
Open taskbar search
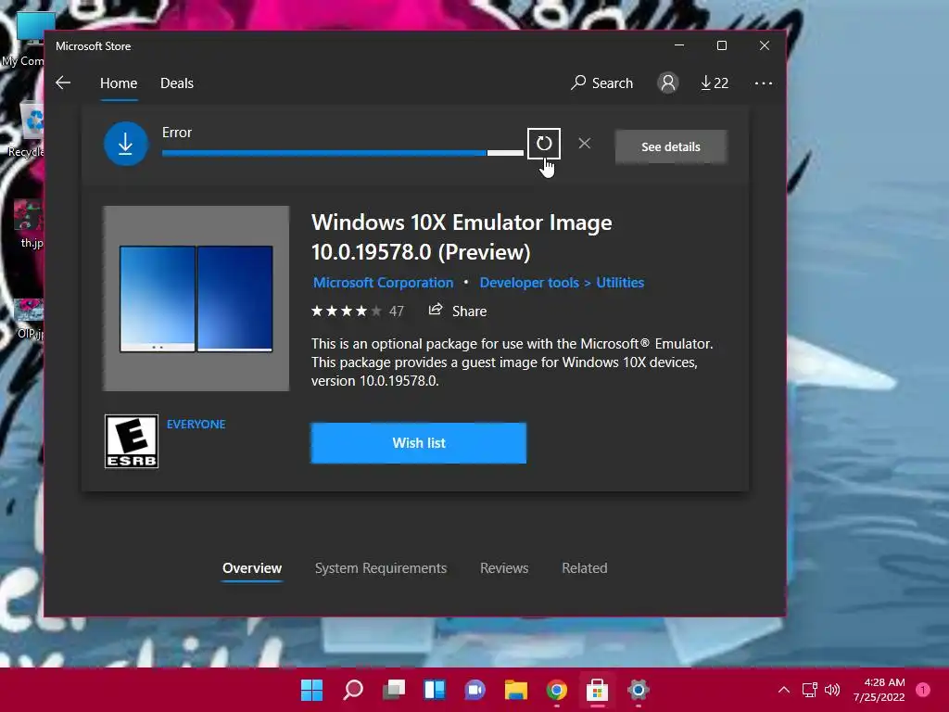tap(353, 690)
